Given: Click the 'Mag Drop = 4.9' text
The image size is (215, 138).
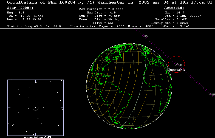Looking at the screenshot, I should coord(101,13).
